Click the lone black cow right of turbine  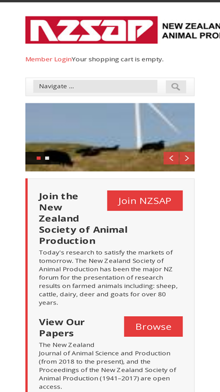[153, 146]
